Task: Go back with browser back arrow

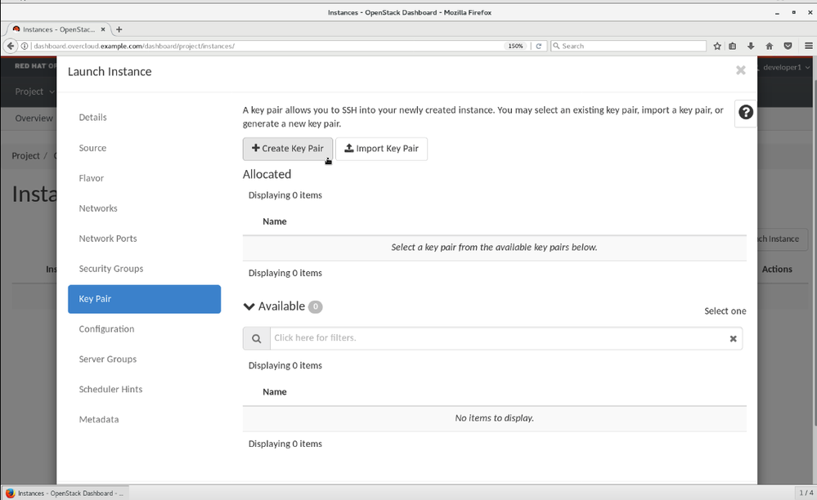Action: point(11,46)
